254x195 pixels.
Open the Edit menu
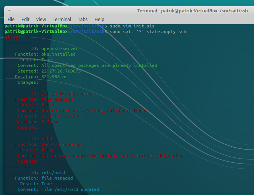[25, 19]
